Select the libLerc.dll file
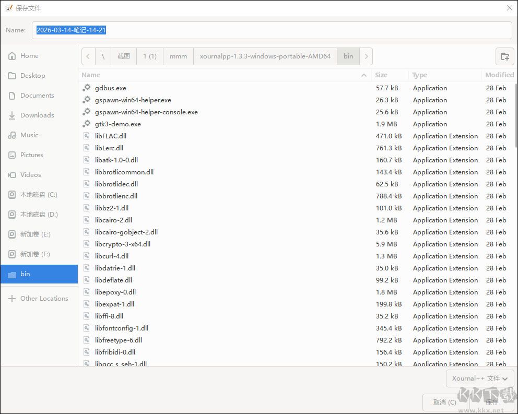The image size is (518, 414). (x=297, y=148)
